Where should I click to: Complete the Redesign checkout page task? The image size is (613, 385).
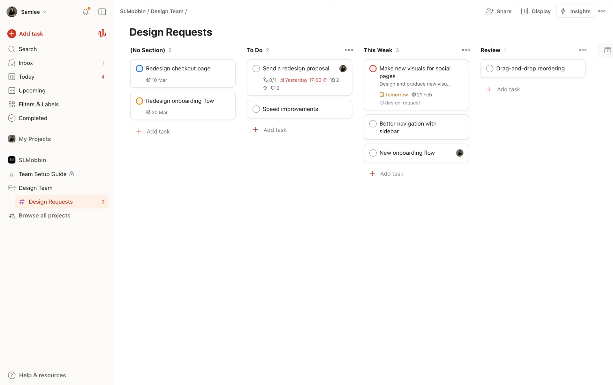(140, 68)
